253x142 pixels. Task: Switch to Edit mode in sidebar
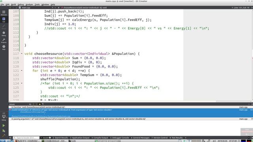pyautogui.click(x=4, y=20)
